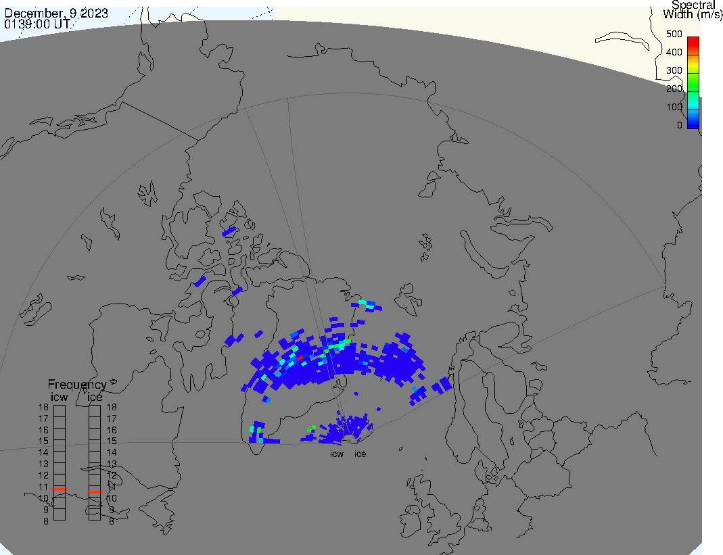
Task: Click the Spectral Width (m/s) title
Action: pyautogui.click(x=693, y=9)
